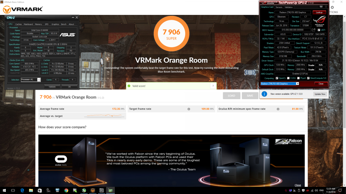
Task: Toggle the OpenCL checkbox in GPU-Z
Action: [x=277, y=78]
